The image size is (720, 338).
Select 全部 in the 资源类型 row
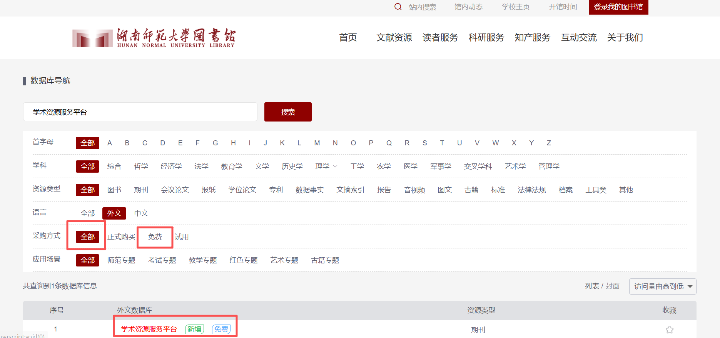[x=88, y=190]
